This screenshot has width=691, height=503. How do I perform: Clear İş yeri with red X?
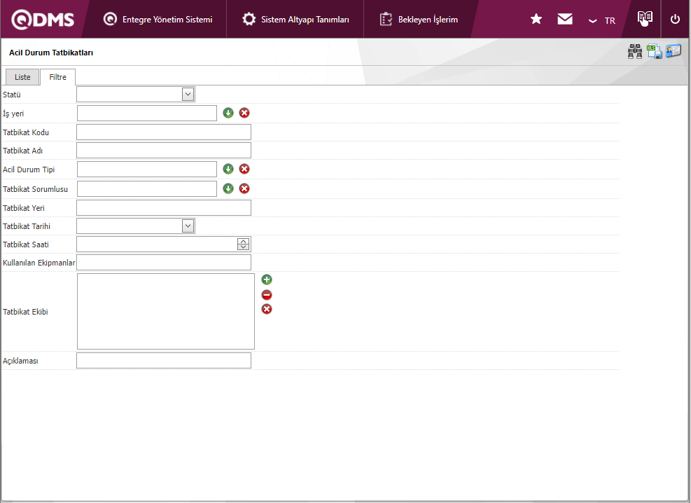click(244, 113)
